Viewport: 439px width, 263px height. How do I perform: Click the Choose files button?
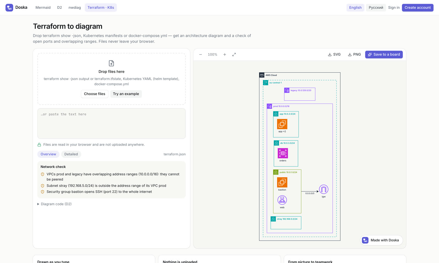tap(95, 94)
